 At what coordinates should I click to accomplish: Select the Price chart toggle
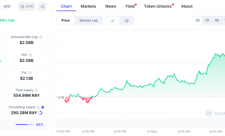(65, 21)
